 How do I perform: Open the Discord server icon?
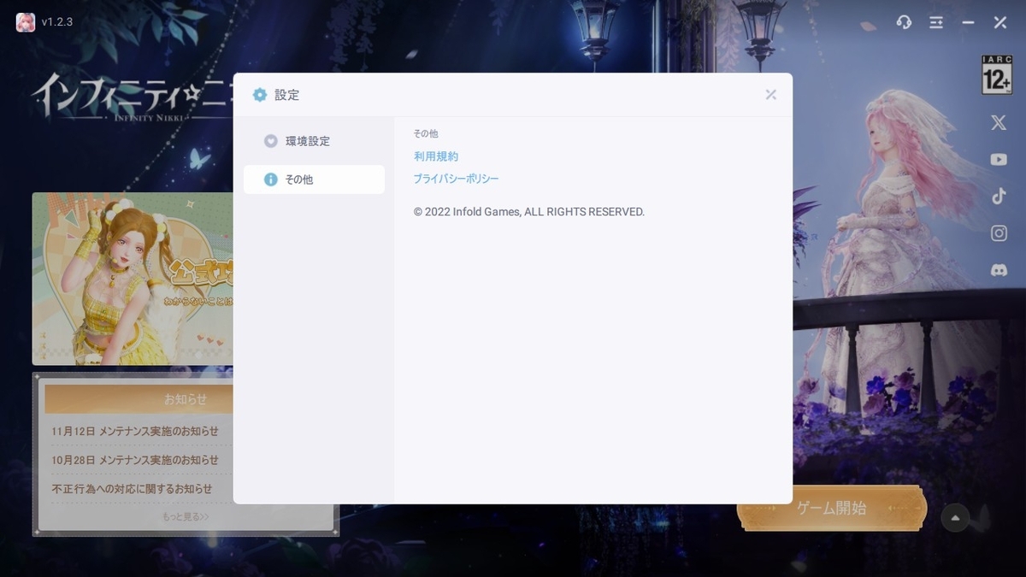coord(999,270)
